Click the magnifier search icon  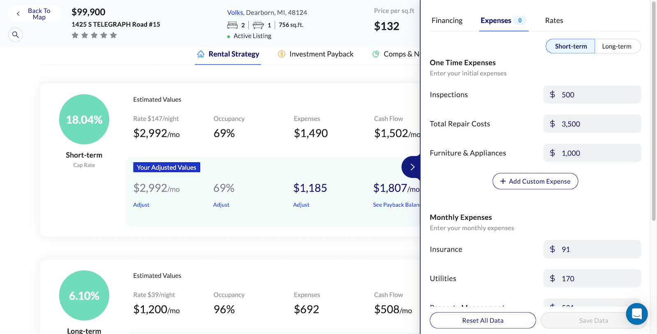(x=16, y=35)
